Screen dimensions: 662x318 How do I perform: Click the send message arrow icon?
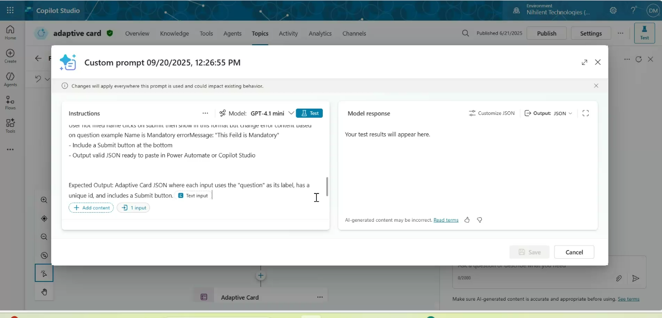pos(635,278)
